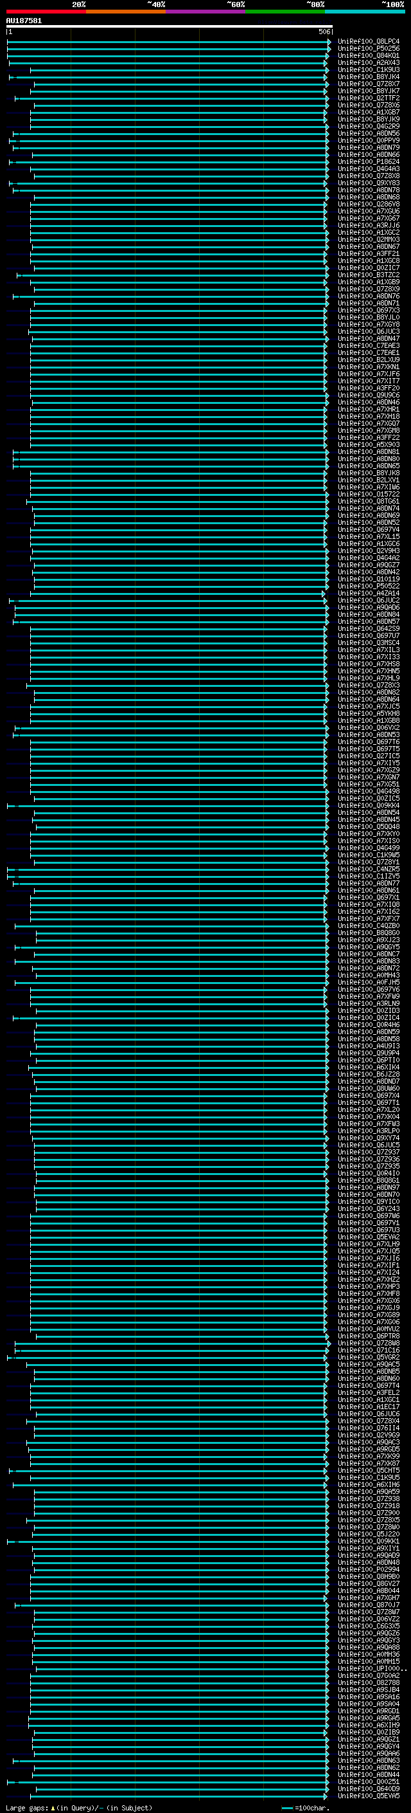Select the UniRef100_Q2TTF2 label
The width and height of the screenshot is (411, 1813).
coord(369,98)
